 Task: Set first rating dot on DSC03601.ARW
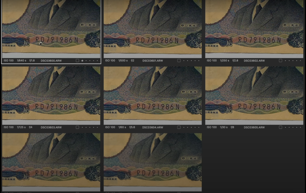tap(184, 61)
